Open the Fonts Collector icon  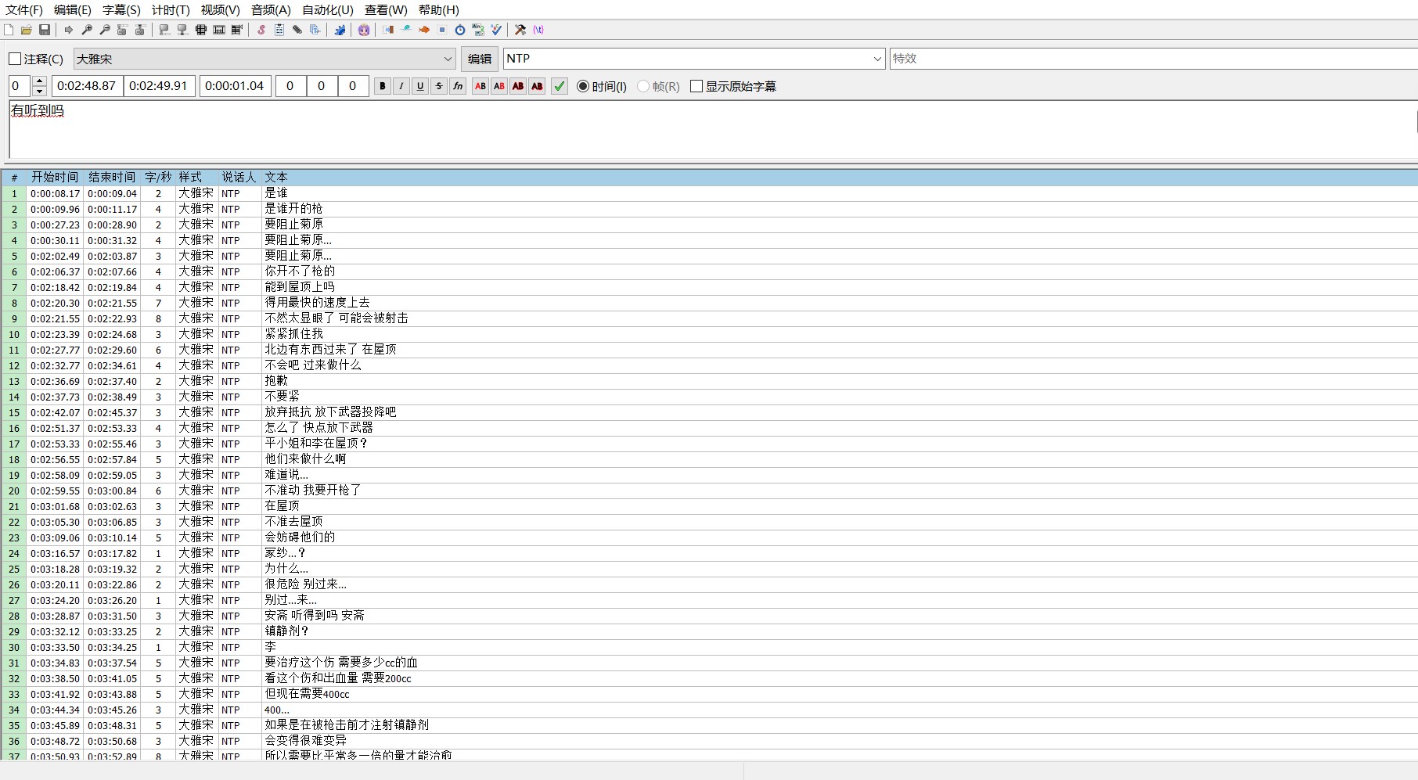pos(315,30)
